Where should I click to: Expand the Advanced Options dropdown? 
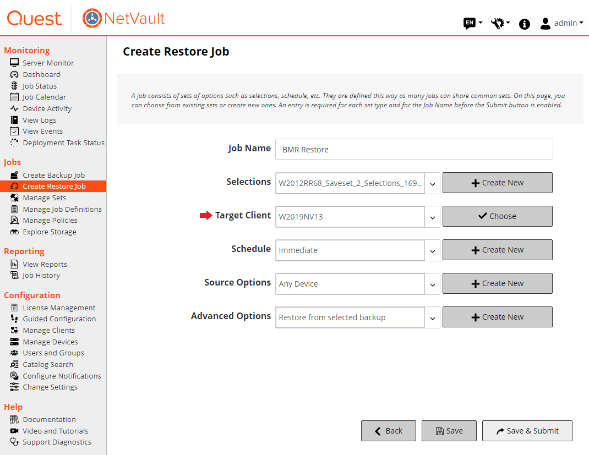click(x=433, y=317)
